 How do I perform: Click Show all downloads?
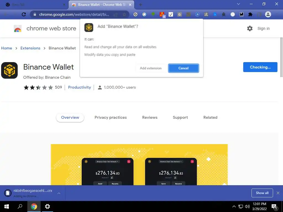tap(262, 193)
